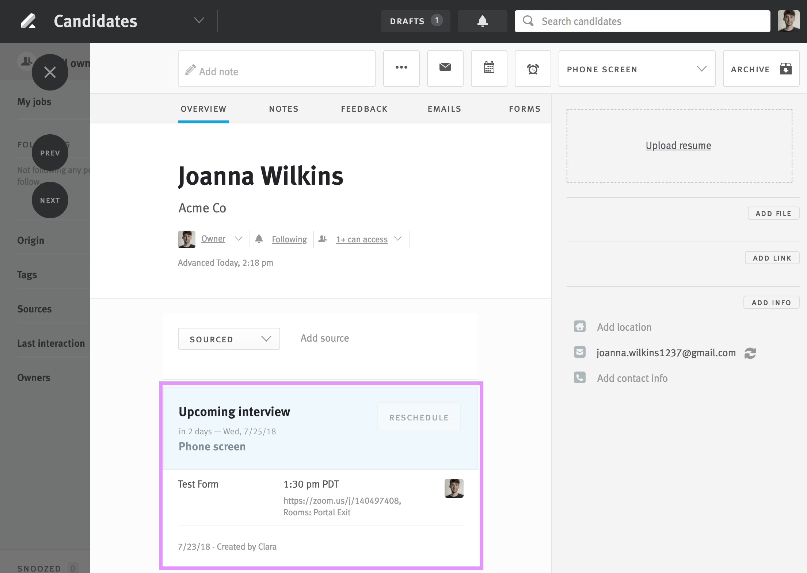Open the Phone Screen stage dropdown

click(637, 68)
